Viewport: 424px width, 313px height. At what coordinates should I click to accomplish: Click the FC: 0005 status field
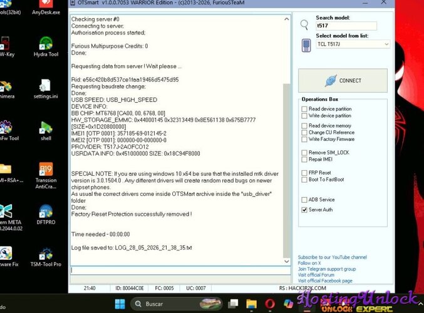164,288
